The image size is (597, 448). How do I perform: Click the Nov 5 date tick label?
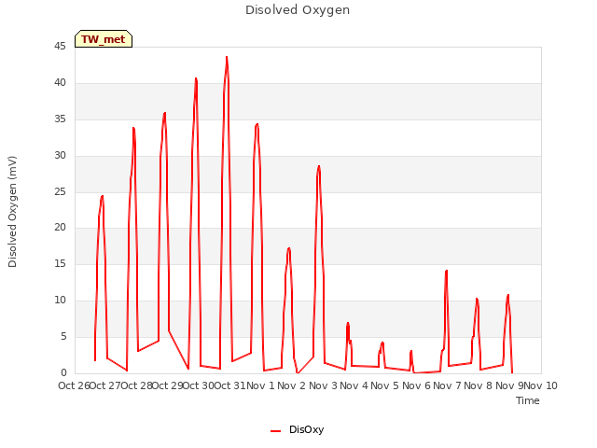click(385, 385)
